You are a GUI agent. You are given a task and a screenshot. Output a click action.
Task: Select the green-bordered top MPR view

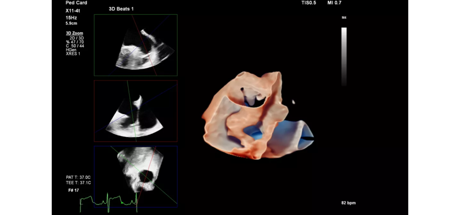136,45
